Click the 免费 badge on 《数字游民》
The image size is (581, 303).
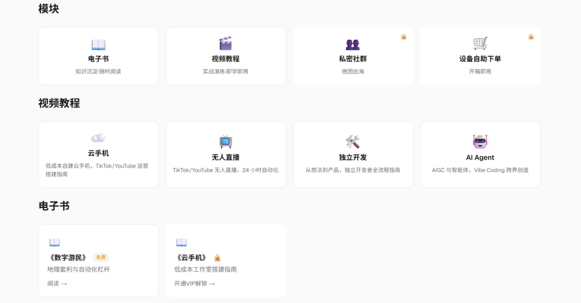[101, 257]
